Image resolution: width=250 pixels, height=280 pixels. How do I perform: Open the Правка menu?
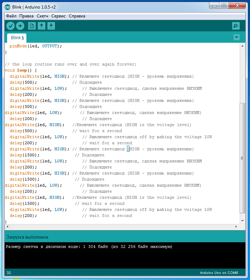[26, 16]
